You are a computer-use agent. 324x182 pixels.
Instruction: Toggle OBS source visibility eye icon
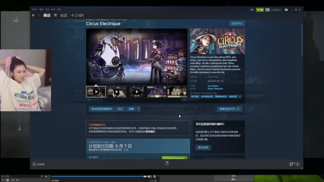coord(42,176)
